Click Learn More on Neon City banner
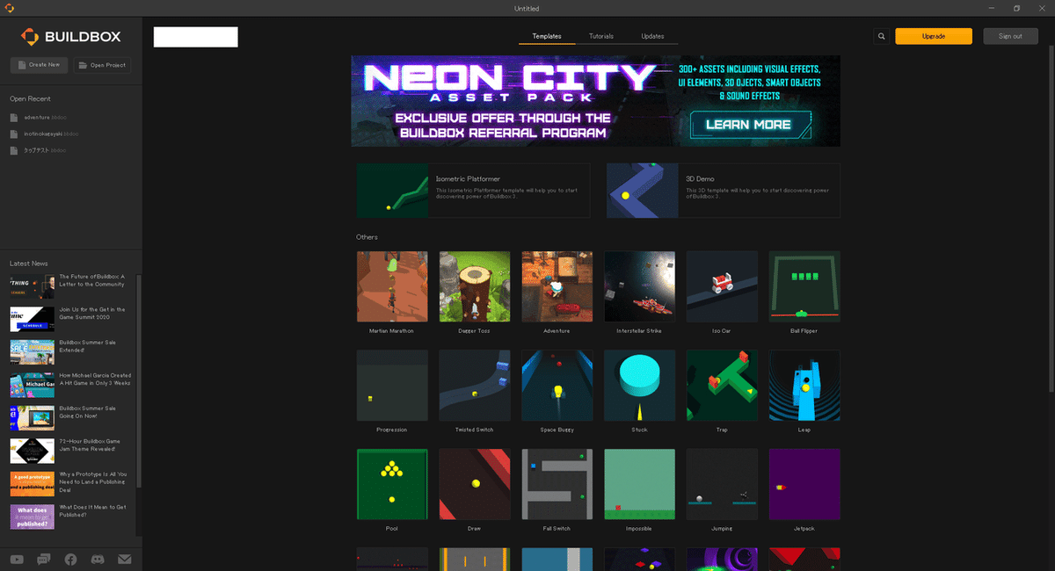This screenshot has width=1055, height=571. 748,124
